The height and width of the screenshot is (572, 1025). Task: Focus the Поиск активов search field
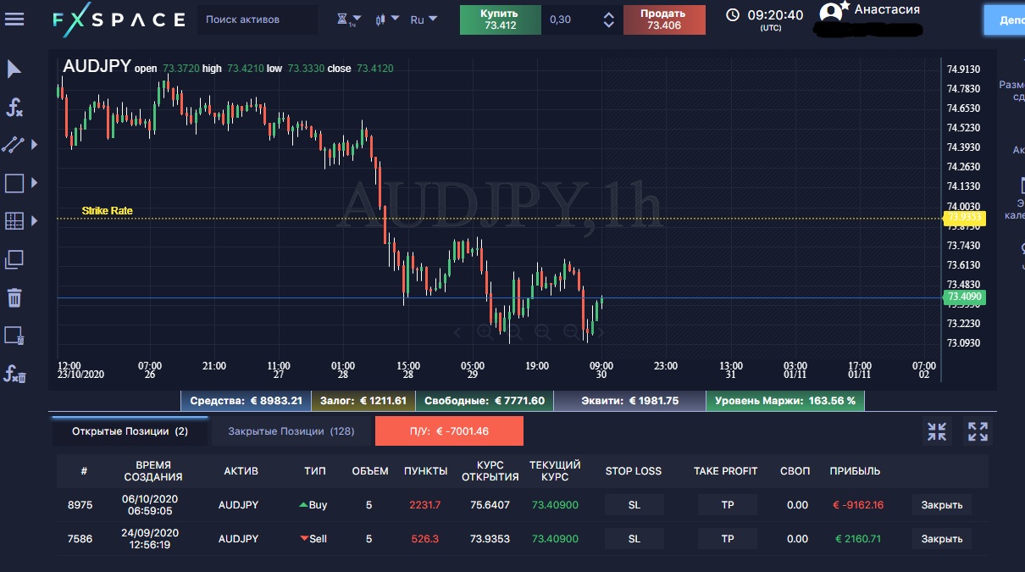[x=258, y=19]
